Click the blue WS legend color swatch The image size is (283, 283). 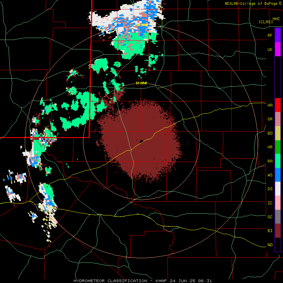(x=278, y=175)
